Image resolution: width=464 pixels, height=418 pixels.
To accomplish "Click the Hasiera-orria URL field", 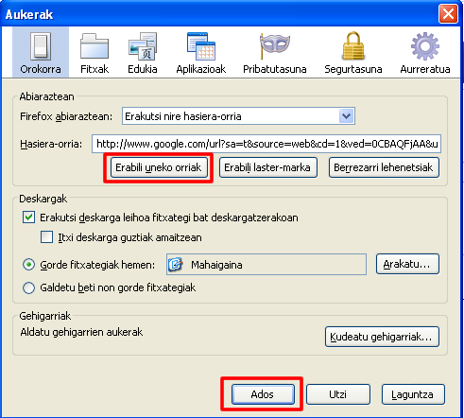I will (266, 144).
